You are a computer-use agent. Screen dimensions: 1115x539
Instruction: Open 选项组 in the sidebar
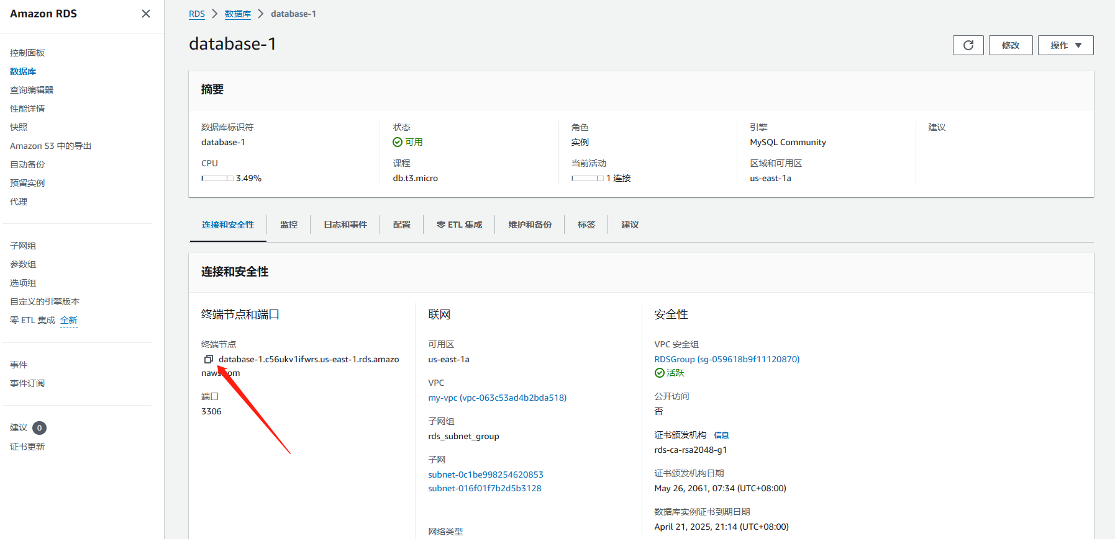23,283
